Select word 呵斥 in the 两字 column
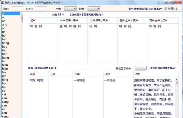The image size is (183, 118). pos(33,81)
